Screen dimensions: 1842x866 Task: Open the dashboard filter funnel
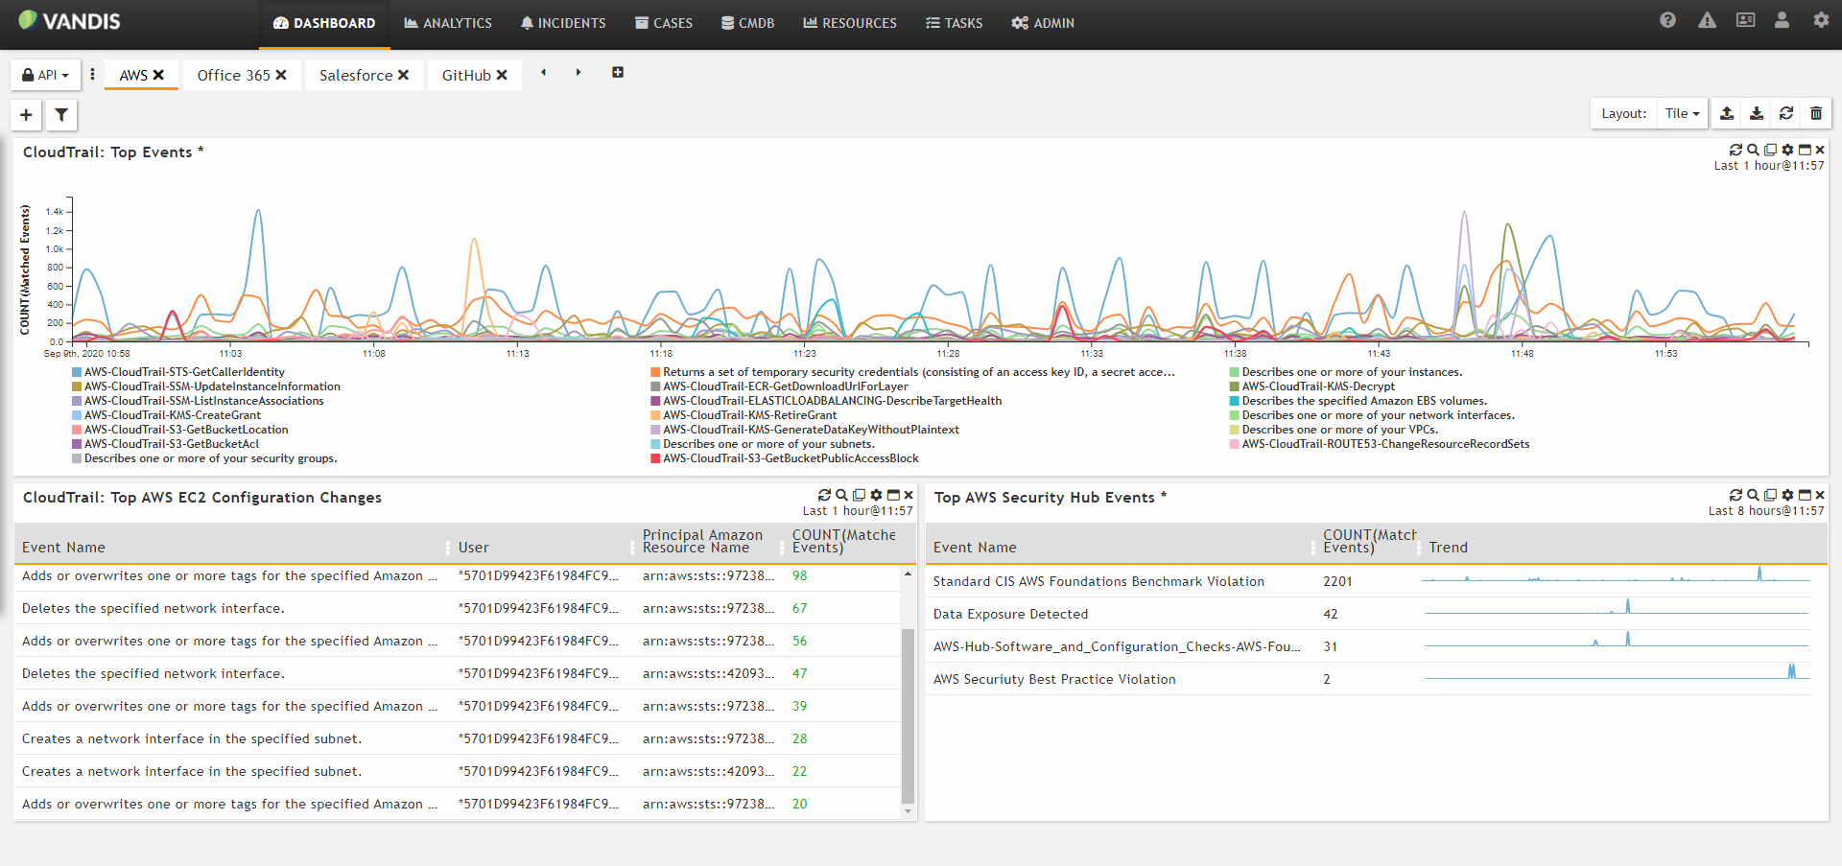point(61,115)
